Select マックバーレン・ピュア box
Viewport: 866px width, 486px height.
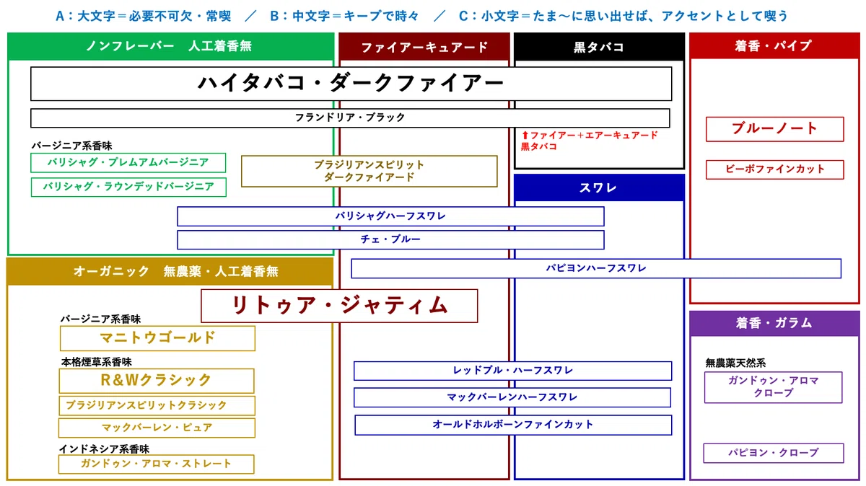point(157,428)
